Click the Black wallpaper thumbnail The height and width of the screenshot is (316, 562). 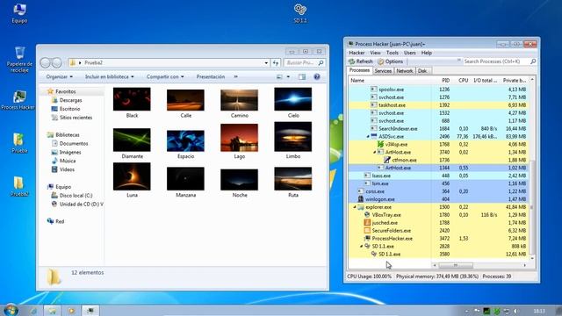[132, 99]
